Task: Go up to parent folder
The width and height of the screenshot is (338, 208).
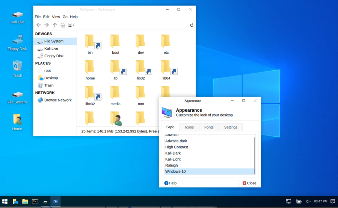Action: click(55, 25)
